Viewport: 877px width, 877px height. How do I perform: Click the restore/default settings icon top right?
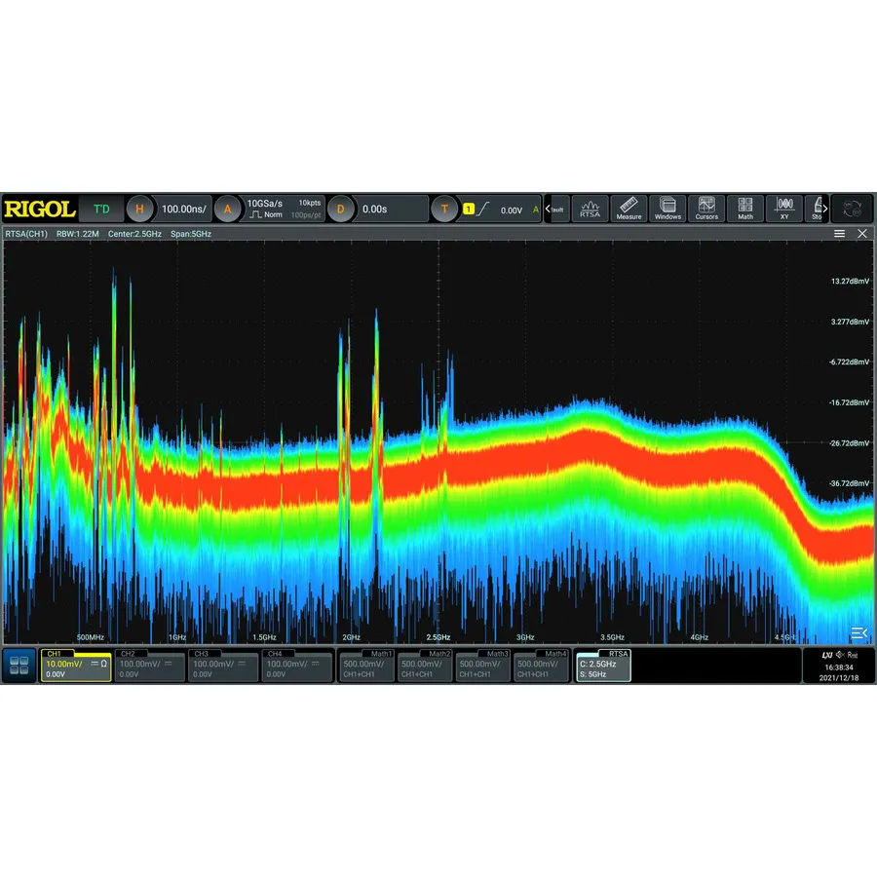[853, 207]
